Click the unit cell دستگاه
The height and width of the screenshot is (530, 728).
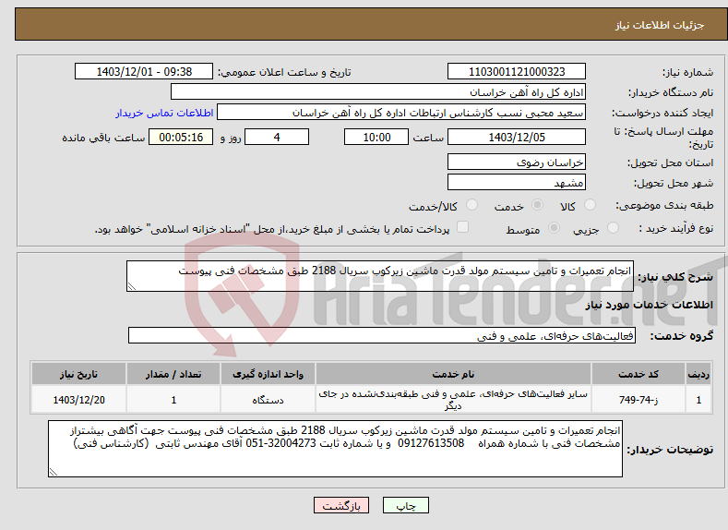pyautogui.click(x=268, y=400)
